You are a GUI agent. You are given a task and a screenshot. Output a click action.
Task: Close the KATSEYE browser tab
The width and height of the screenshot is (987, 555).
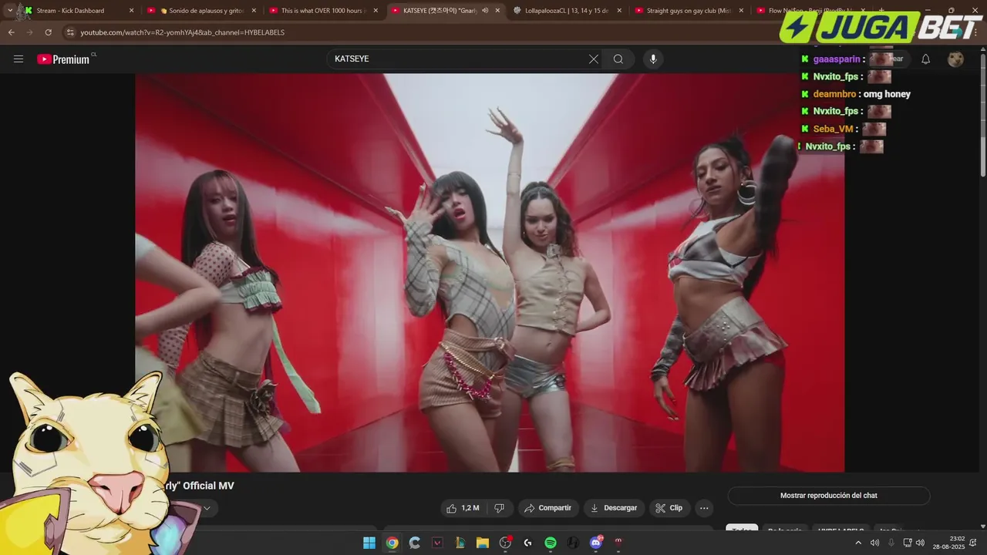pos(497,11)
